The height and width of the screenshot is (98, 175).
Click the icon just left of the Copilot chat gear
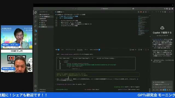click(163, 12)
